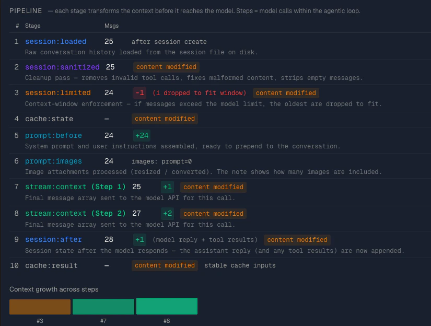Select the cache:state stage row
The width and height of the screenshot is (431, 326).
coord(220,119)
